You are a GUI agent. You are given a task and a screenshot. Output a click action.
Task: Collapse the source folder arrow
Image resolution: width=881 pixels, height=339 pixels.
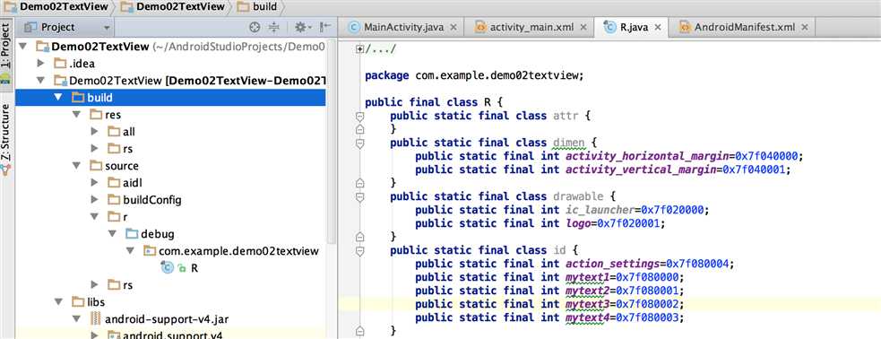pyautogui.click(x=76, y=165)
